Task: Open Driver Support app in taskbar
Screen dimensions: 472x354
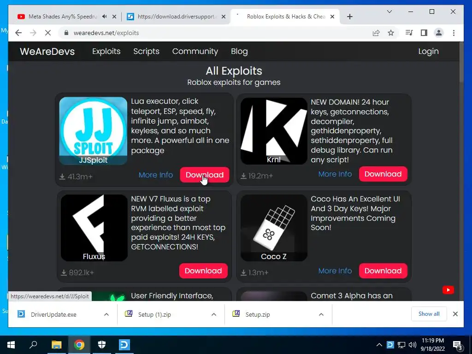Action: pyautogui.click(x=124, y=345)
